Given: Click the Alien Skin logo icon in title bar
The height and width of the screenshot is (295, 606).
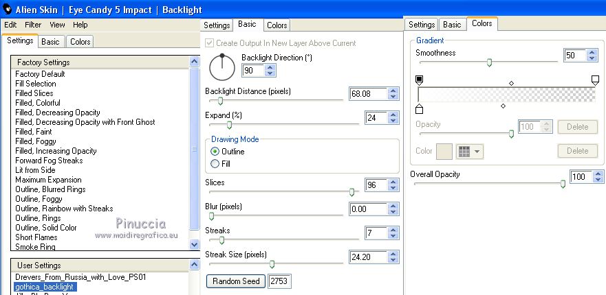Looking at the screenshot, I should (8, 9).
